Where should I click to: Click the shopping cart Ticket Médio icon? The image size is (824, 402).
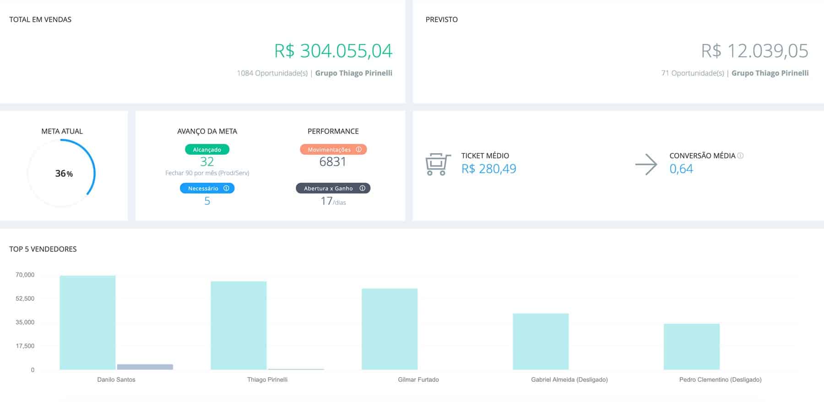pos(438,164)
